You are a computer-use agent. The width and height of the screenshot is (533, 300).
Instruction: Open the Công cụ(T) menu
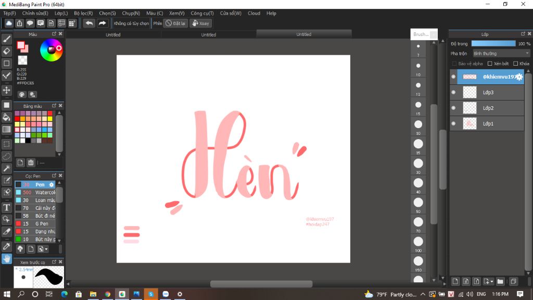tap(202, 13)
